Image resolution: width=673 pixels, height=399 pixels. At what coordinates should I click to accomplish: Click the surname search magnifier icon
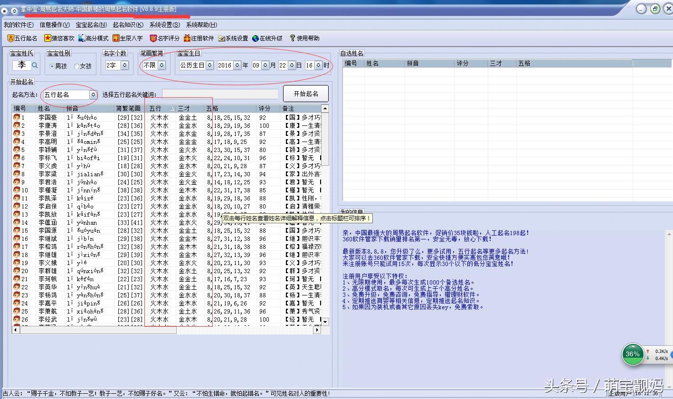tap(35, 66)
